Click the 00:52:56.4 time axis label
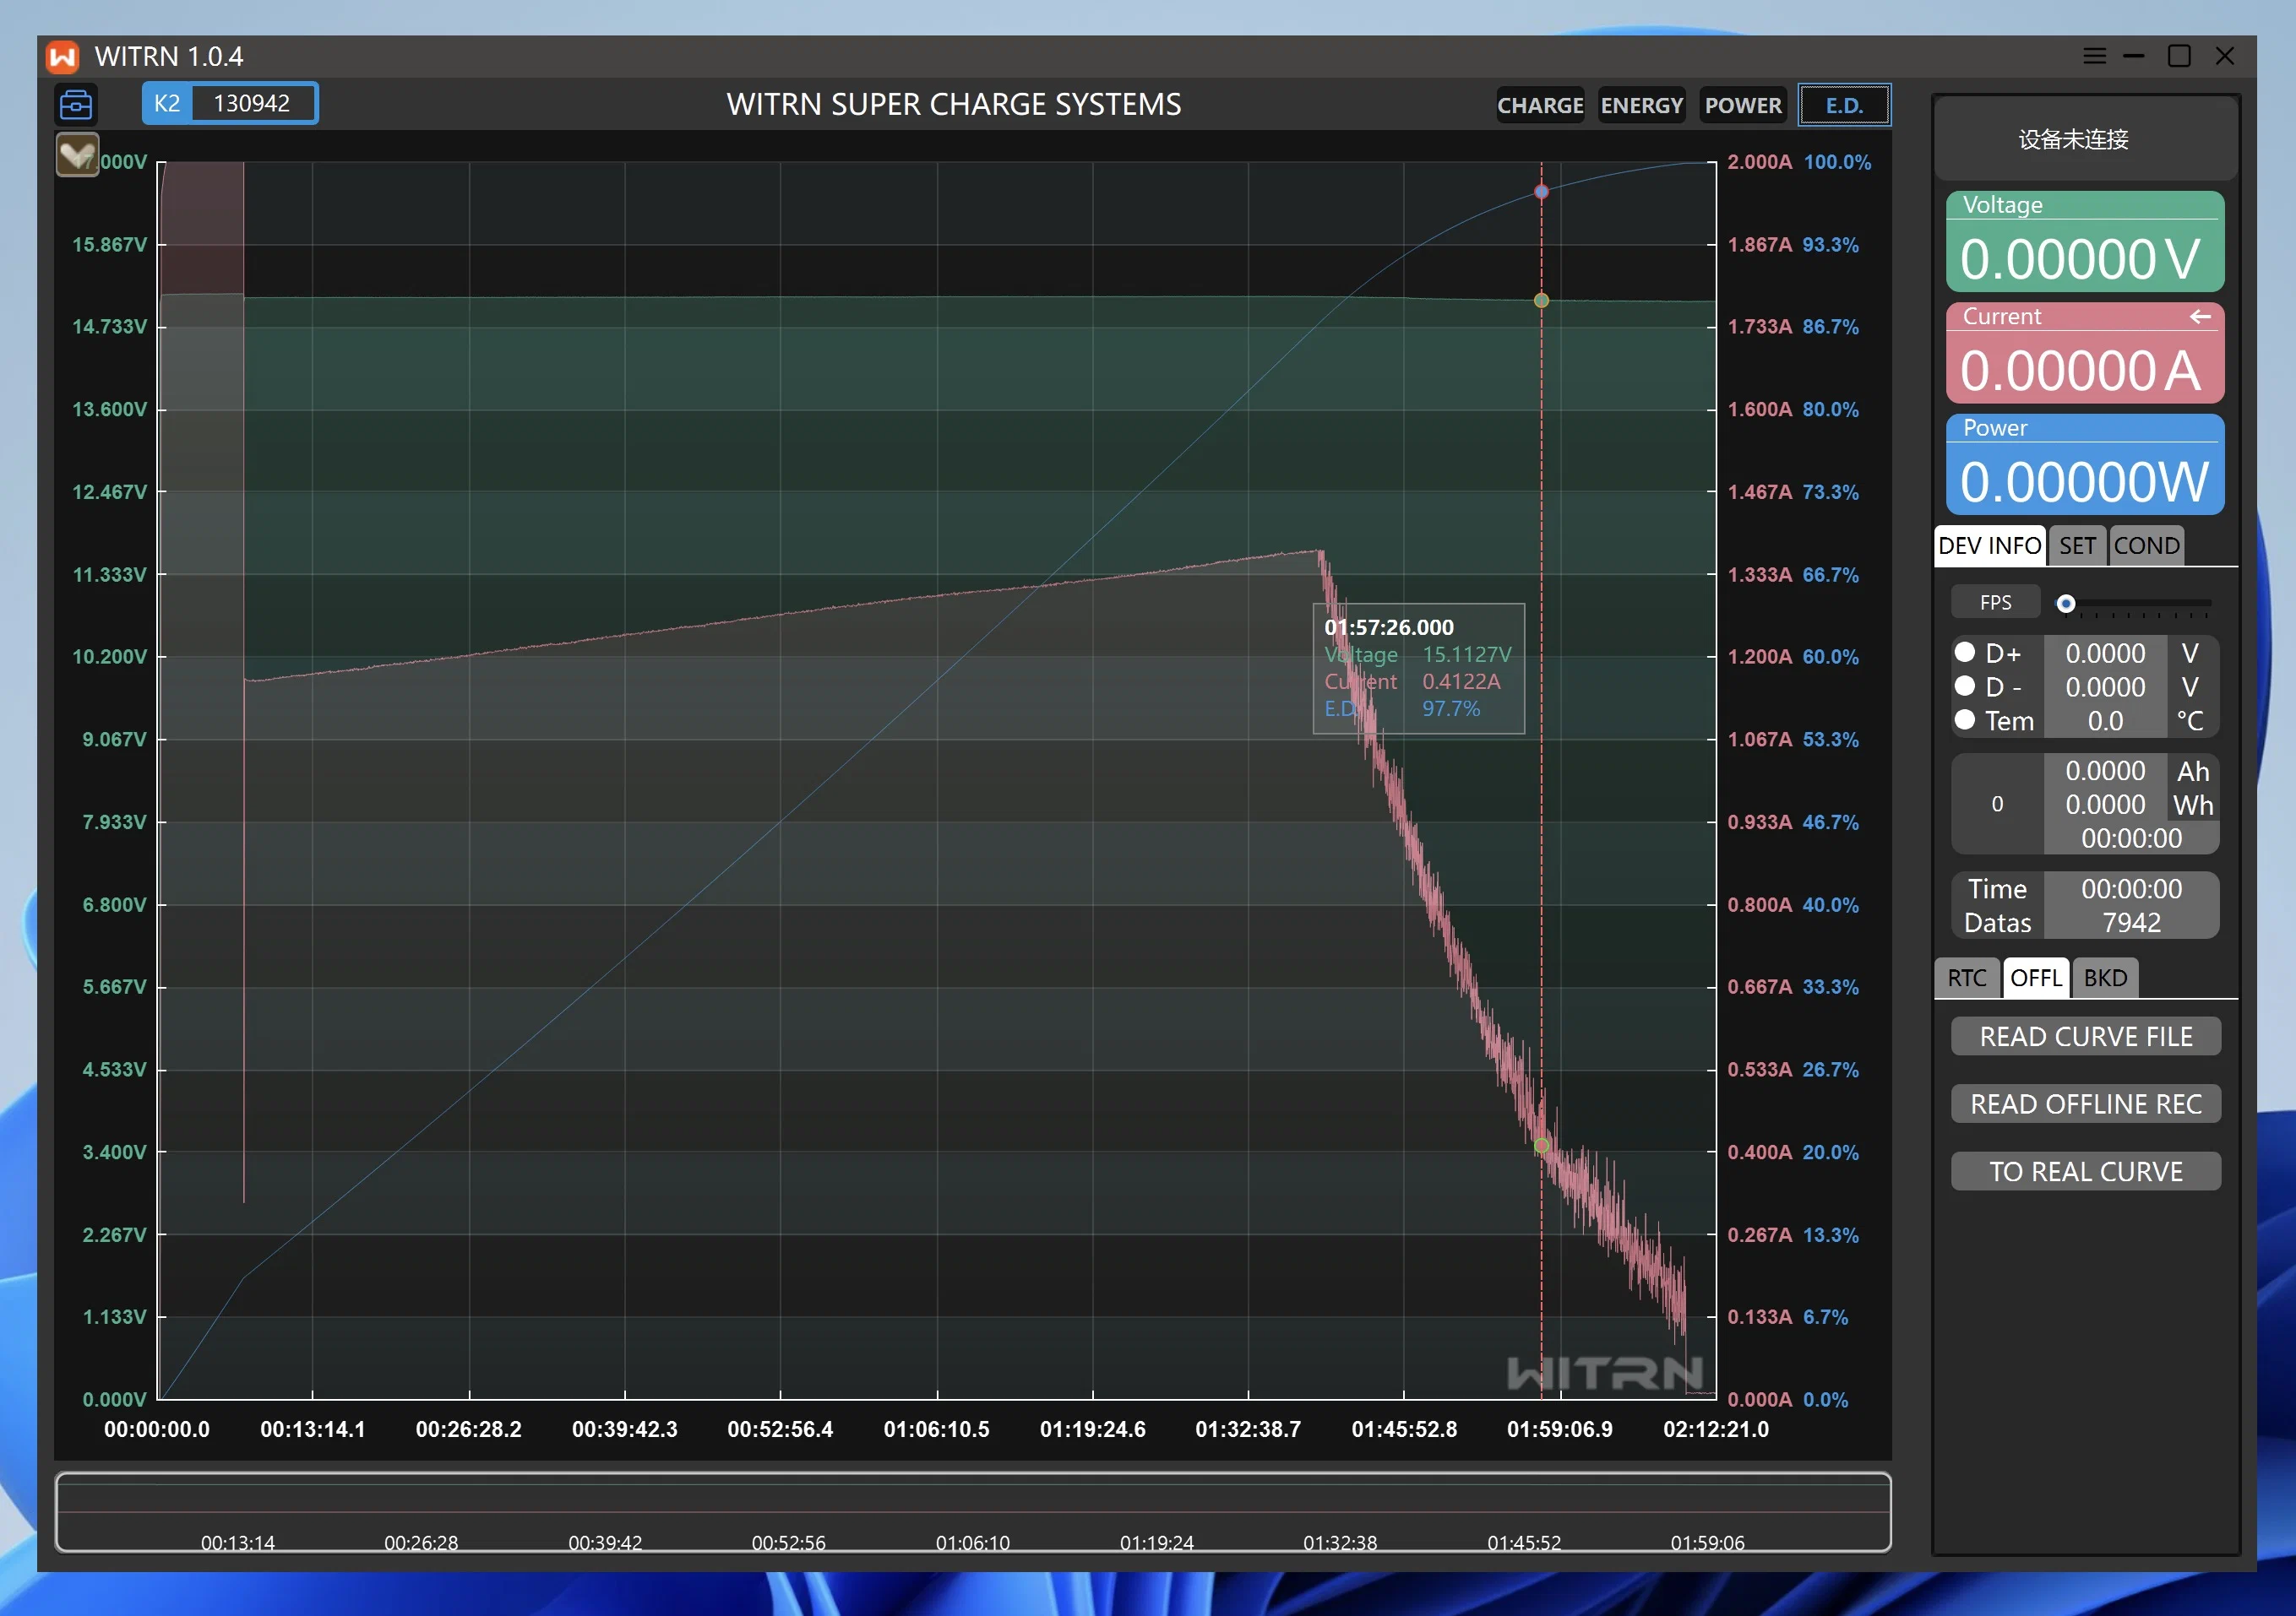The width and height of the screenshot is (2296, 1616). [780, 1429]
